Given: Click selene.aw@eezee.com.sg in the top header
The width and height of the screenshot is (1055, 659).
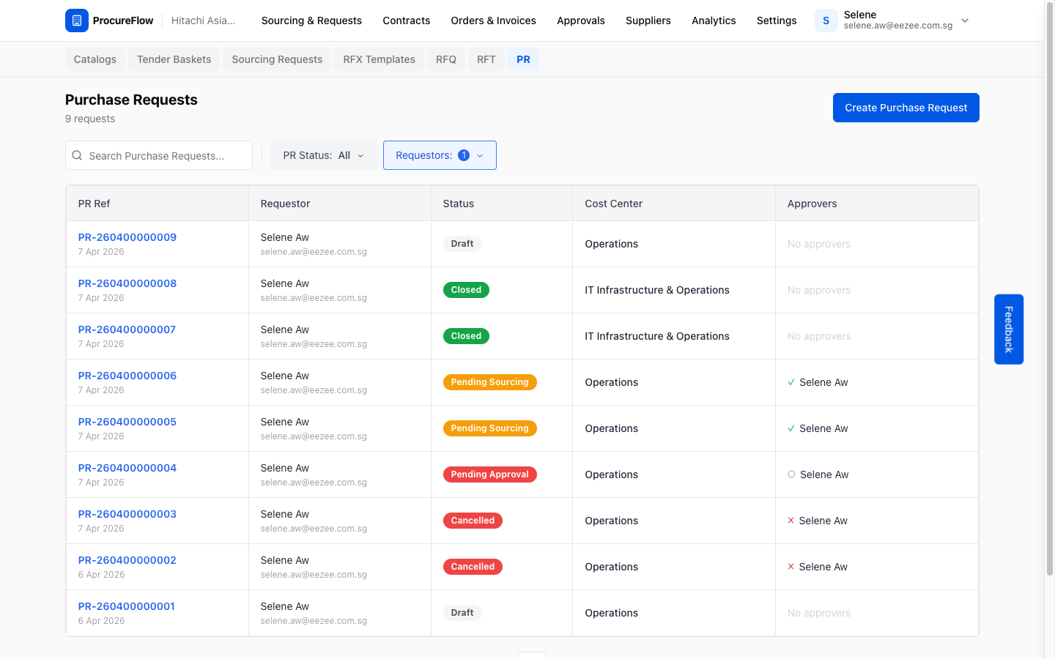Looking at the screenshot, I should coord(898,26).
